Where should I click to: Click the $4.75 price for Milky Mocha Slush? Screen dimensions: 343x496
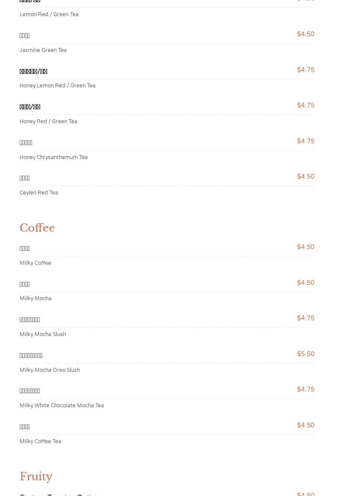click(306, 318)
